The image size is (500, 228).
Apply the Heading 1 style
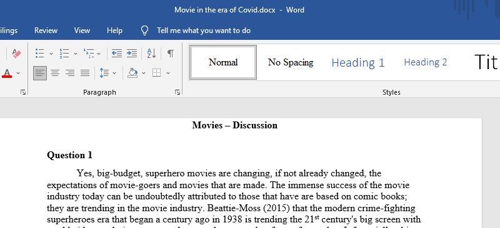pyautogui.click(x=358, y=62)
